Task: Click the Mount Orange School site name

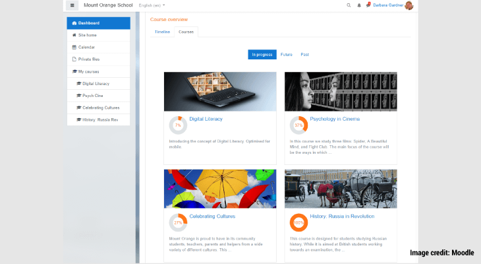Action: [108, 5]
